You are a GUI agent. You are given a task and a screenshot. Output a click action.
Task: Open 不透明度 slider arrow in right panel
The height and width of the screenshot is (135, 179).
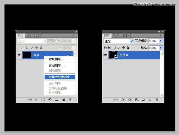coord(161,41)
